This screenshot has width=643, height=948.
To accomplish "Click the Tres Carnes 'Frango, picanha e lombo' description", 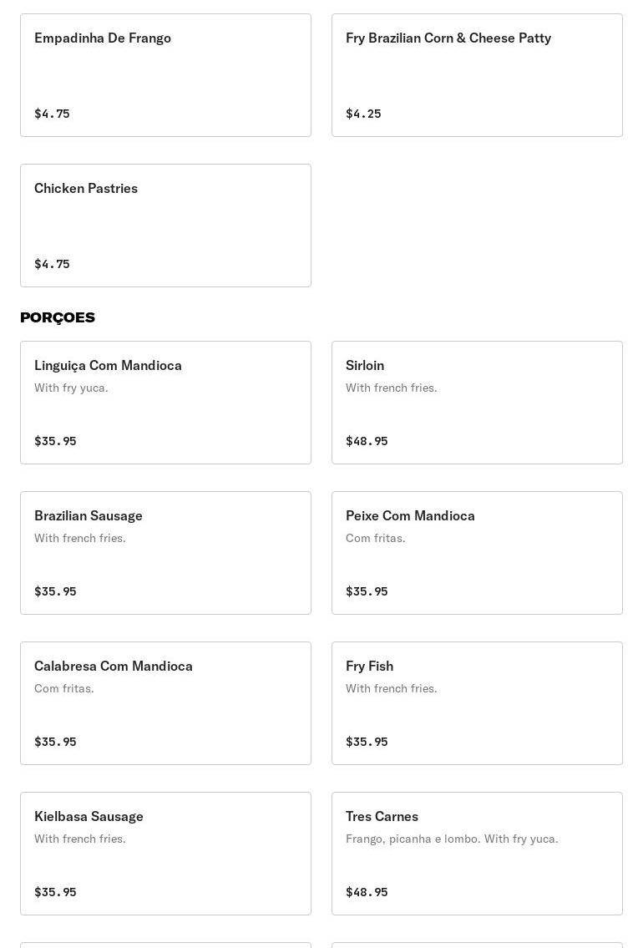I will (x=452, y=839).
